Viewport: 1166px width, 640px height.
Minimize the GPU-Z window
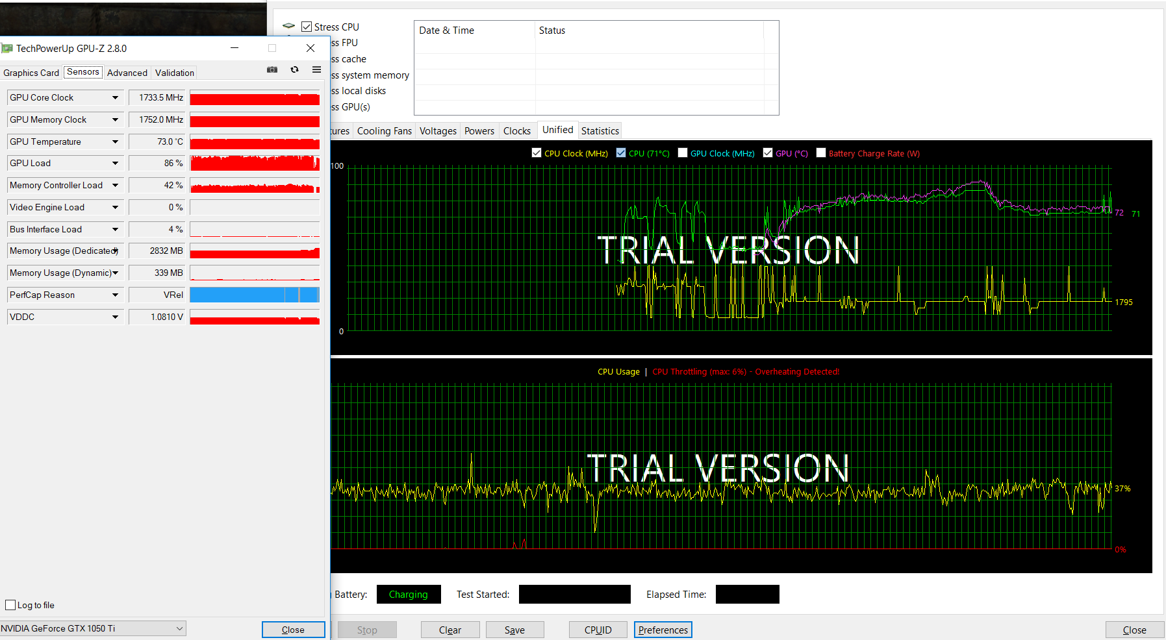234,48
